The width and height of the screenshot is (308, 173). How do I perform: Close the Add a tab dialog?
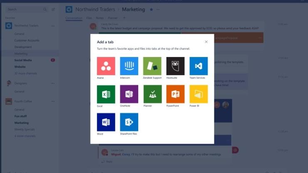click(206, 42)
